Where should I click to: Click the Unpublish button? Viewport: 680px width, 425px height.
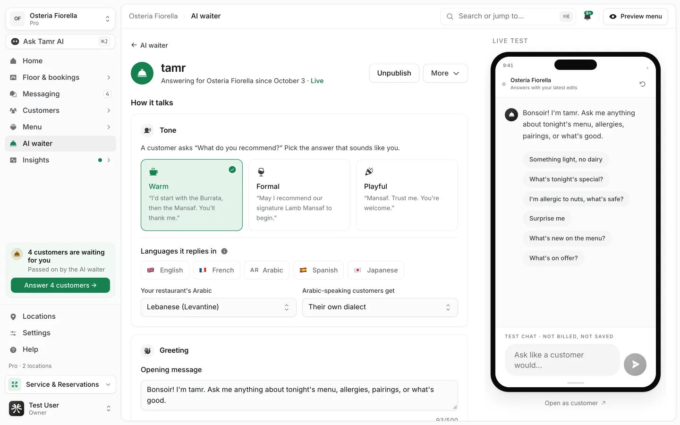394,73
